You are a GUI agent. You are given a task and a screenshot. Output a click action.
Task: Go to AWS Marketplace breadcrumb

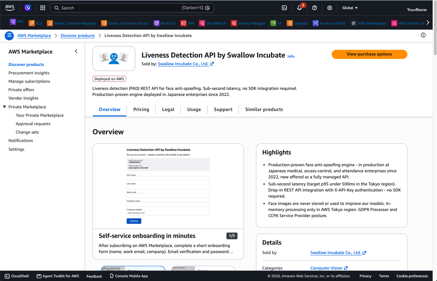[x=34, y=35]
